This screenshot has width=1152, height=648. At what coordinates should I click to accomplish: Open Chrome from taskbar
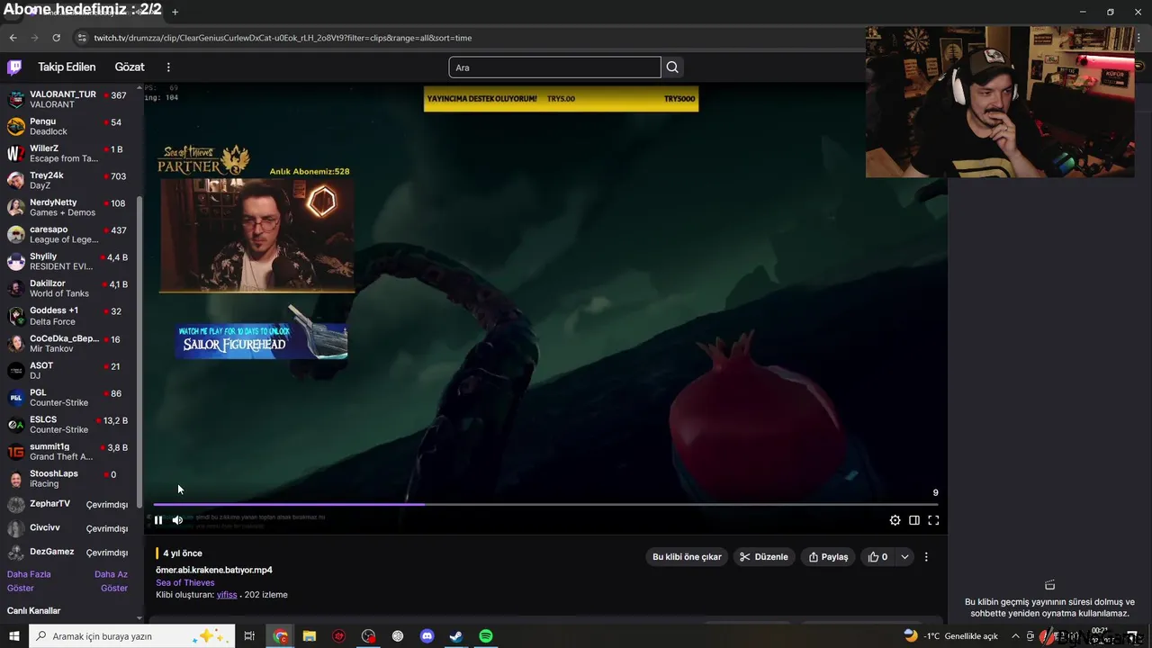pyautogui.click(x=281, y=636)
